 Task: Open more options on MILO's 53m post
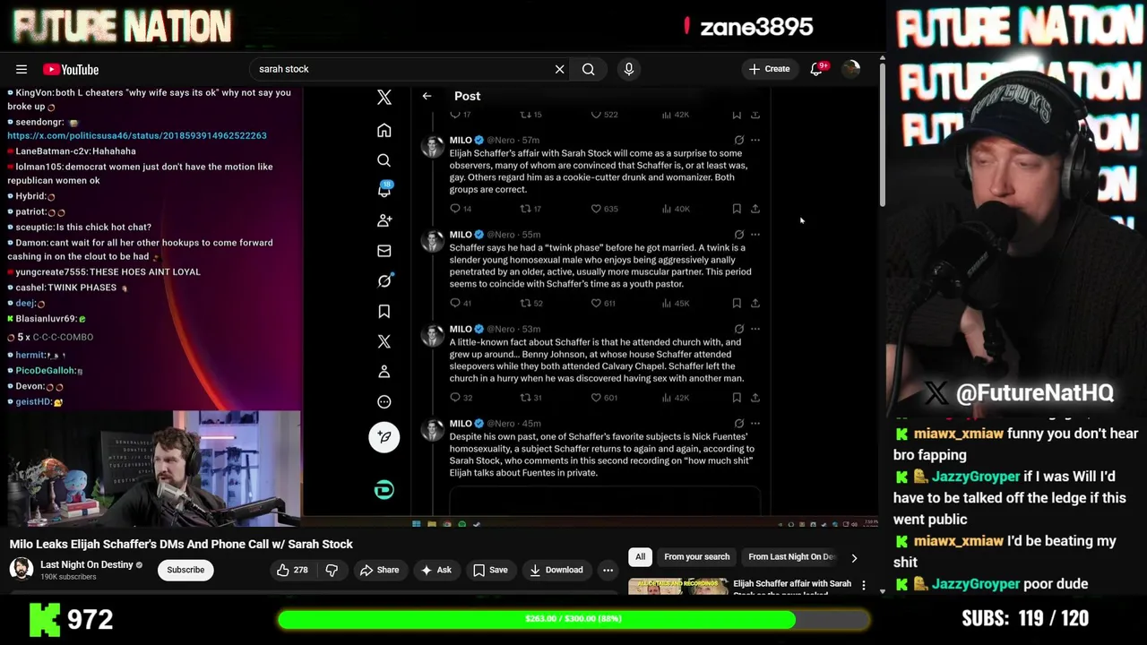755,329
